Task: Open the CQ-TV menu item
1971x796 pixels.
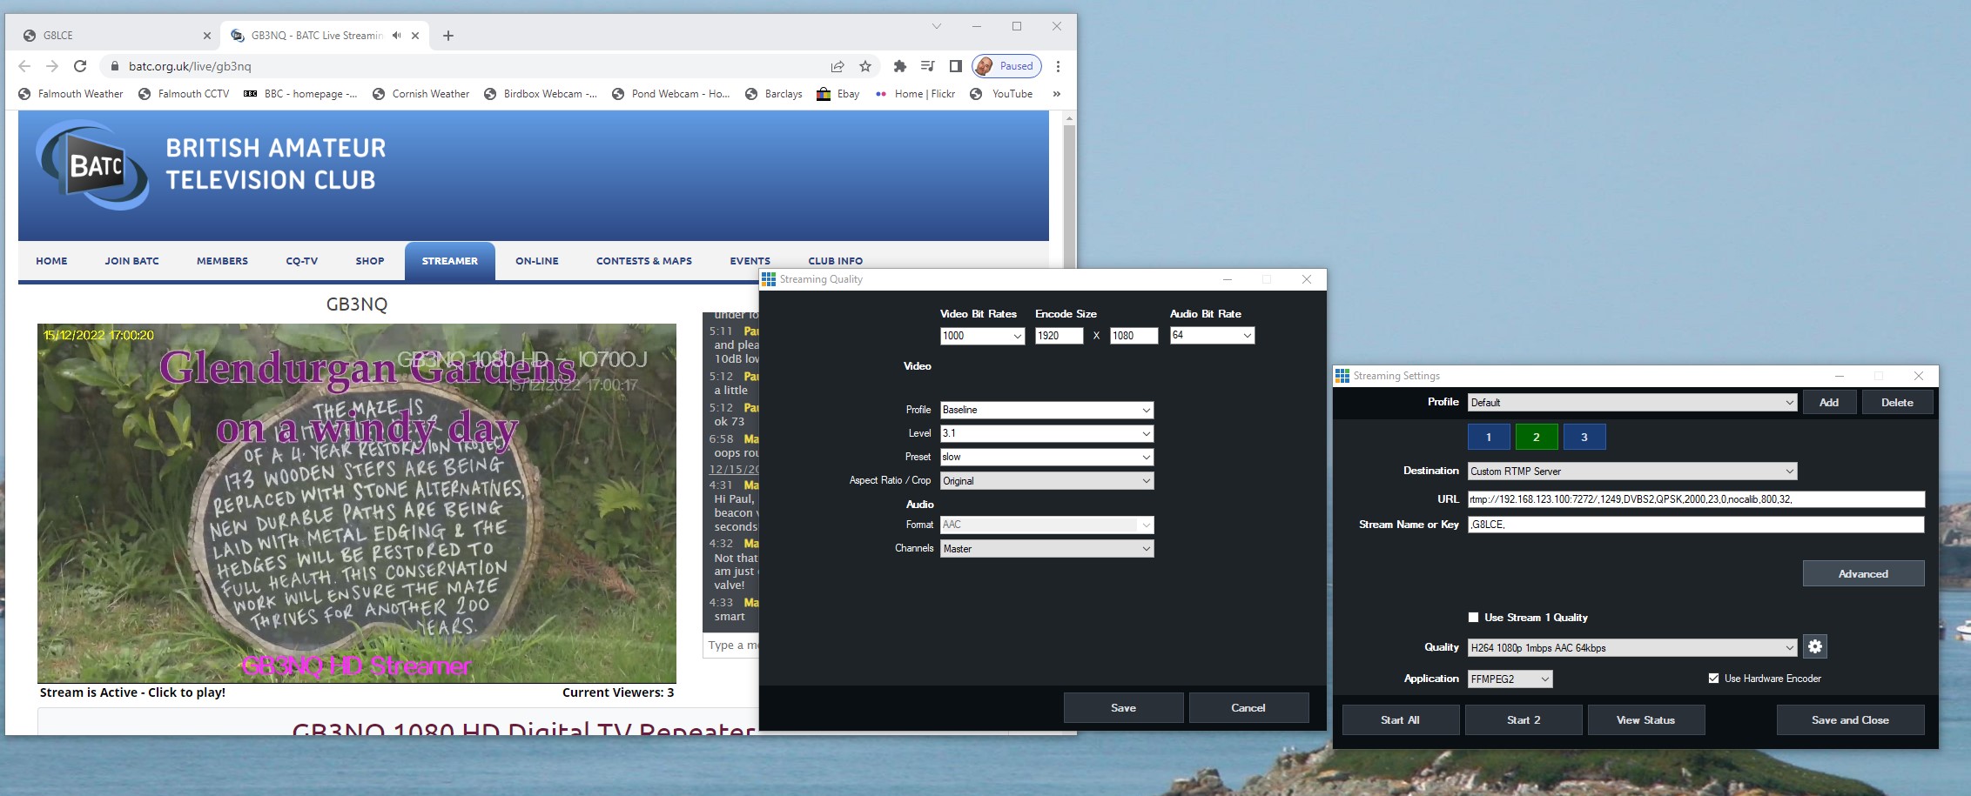Action: pos(302,261)
